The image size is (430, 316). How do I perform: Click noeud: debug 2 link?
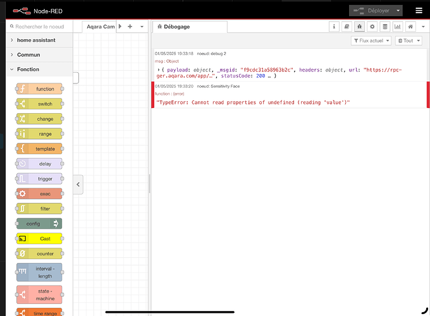click(211, 54)
